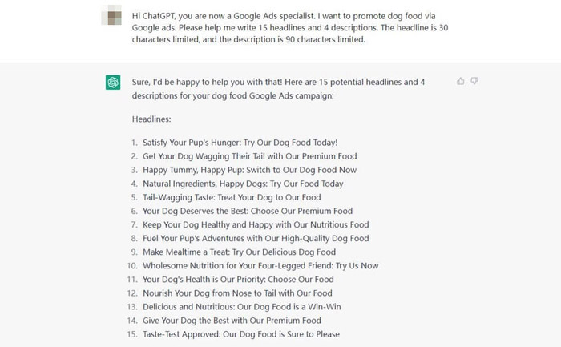Click the green ChatGPT logo avatar
Image resolution: width=561 pixels, height=347 pixels.
pyautogui.click(x=113, y=83)
